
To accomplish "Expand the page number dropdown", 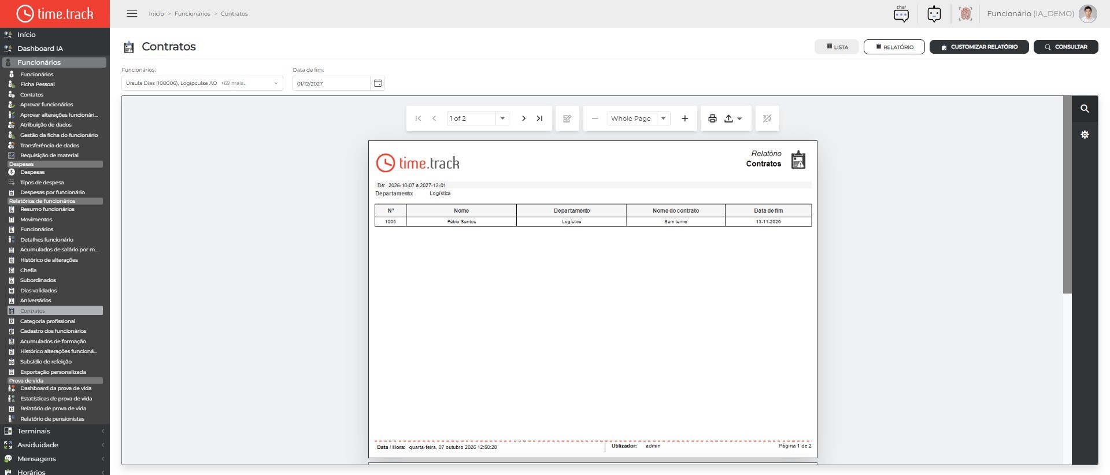I will (502, 118).
